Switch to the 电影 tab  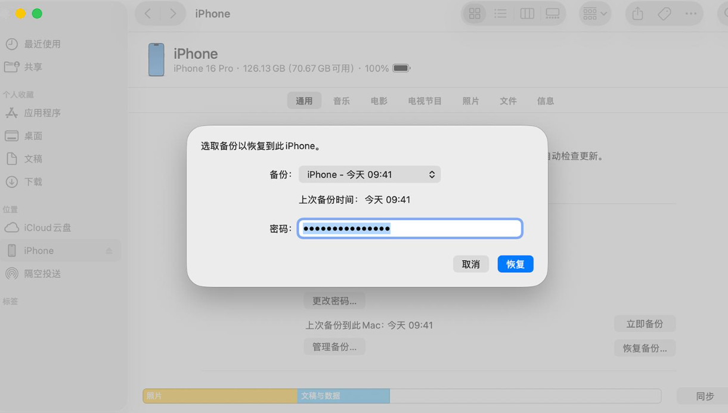pyautogui.click(x=379, y=101)
